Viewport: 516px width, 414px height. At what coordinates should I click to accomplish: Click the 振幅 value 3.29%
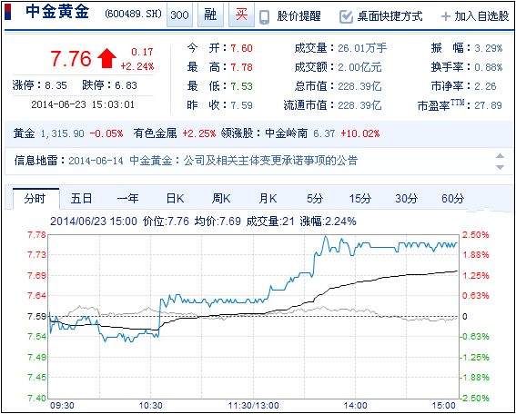pyautogui.click(x=489, y=48)
